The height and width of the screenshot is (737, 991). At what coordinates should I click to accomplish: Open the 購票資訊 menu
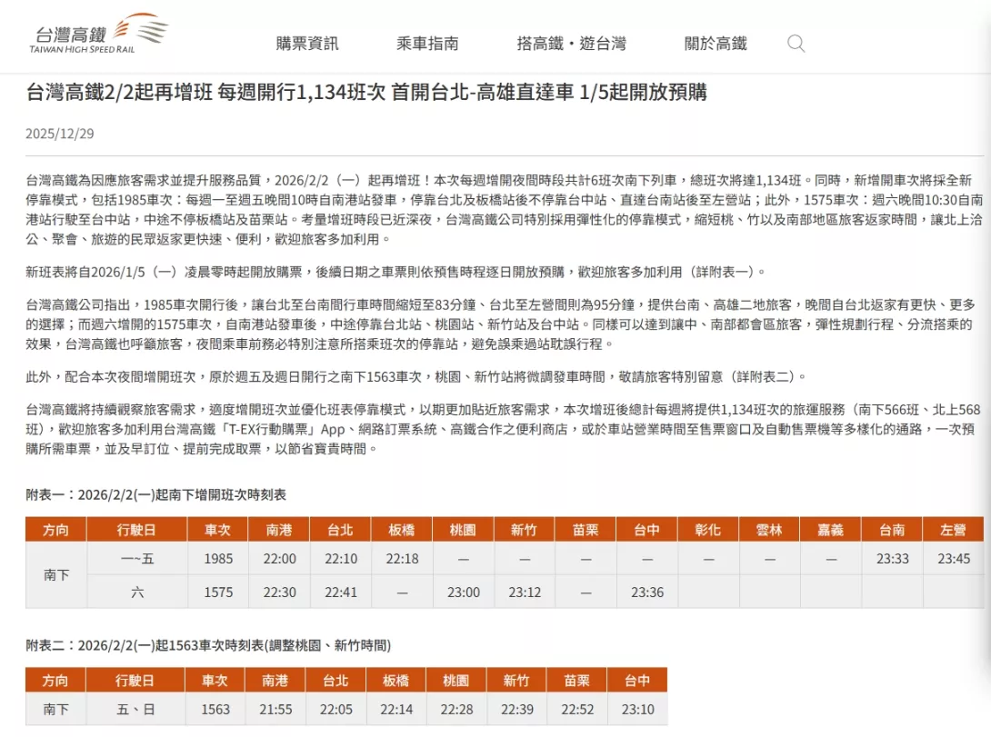click(x=307, y=44)
